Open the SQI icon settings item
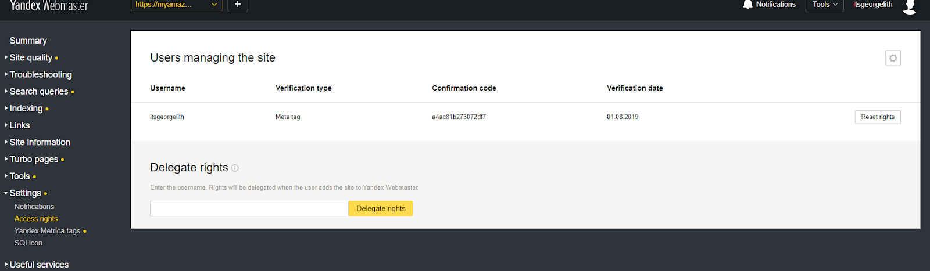Image resolution: width=930 pixels, height=271 pixels. click(28, 243)
